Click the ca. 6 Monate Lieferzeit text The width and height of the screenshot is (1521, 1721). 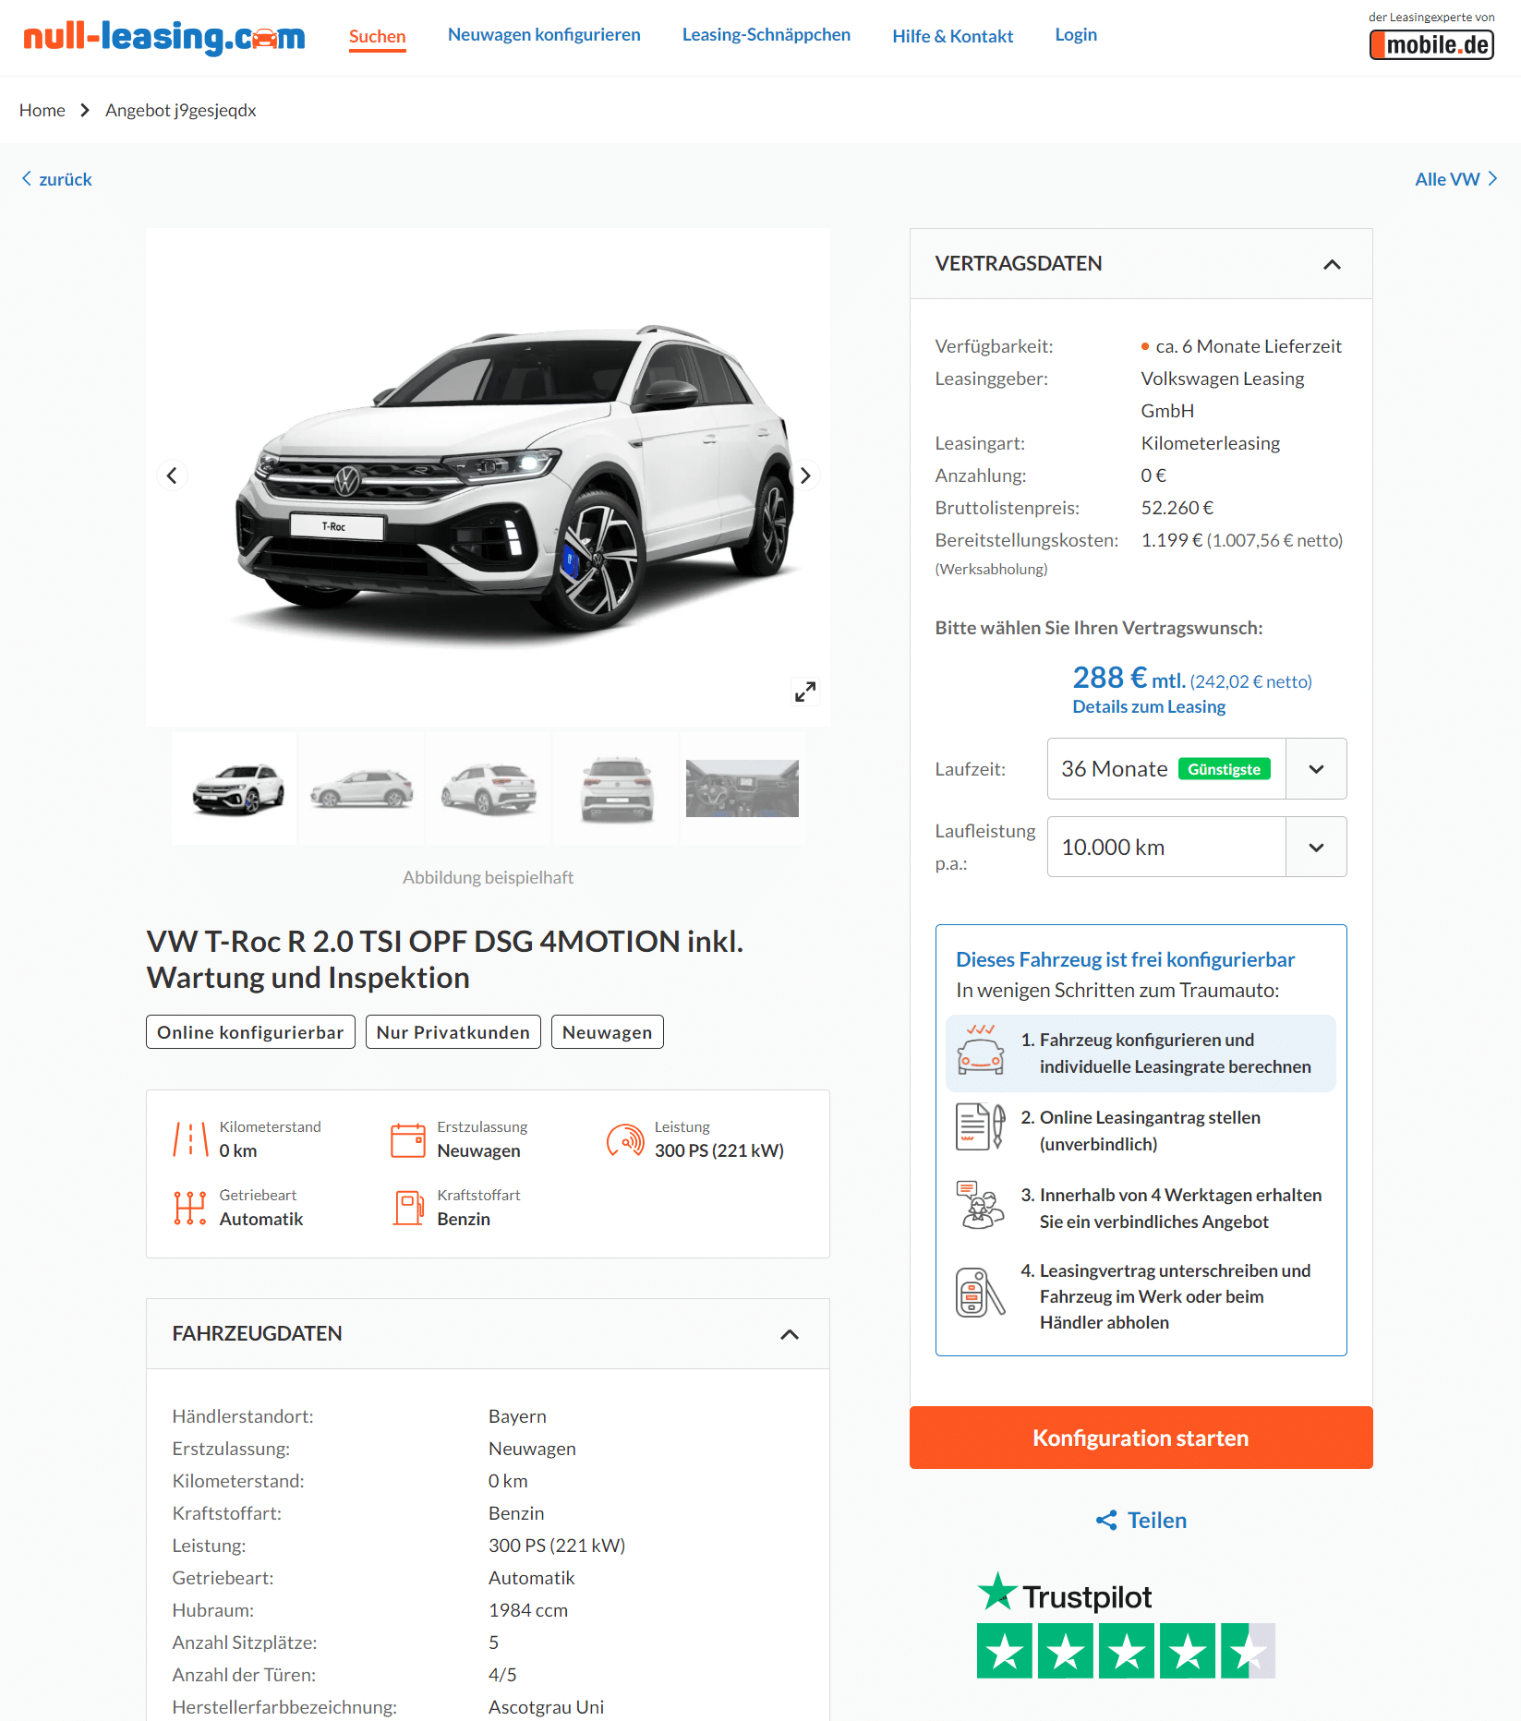(x=1249, y=346)
